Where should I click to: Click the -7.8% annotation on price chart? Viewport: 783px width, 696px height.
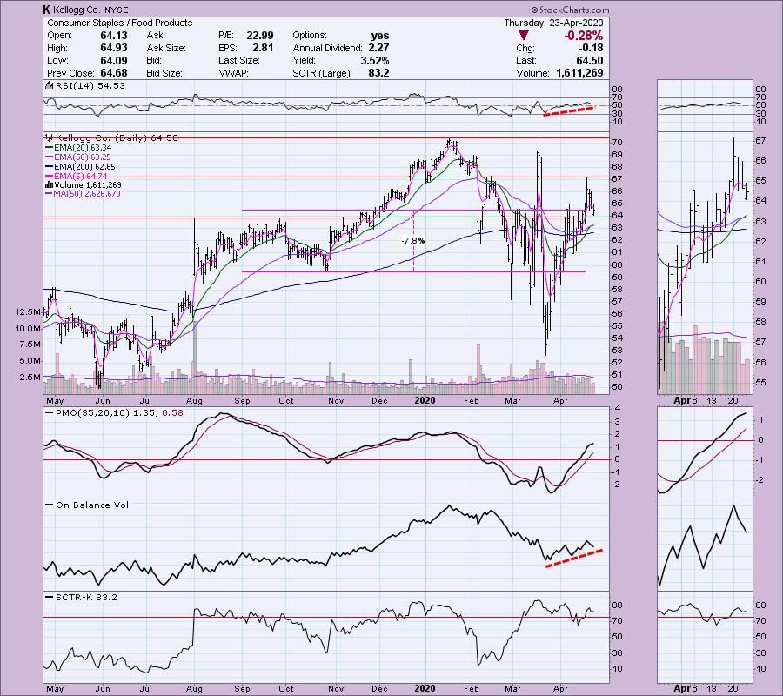(x=413, y=241)
